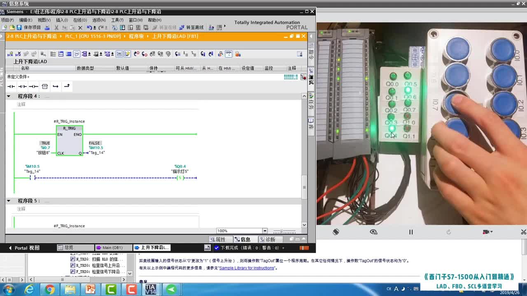
Task: Toggle the SD eye view icon
Action: pyautogui.click(x=373, y=232)
